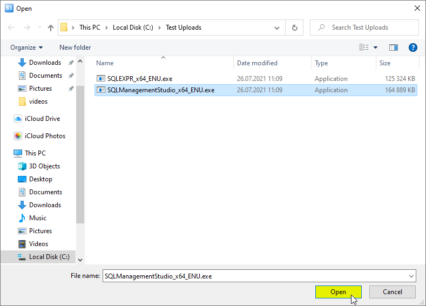Click navigation pane scroll down arrow
This screenshot has width=426, height=306.
click(x=80, y=260)
